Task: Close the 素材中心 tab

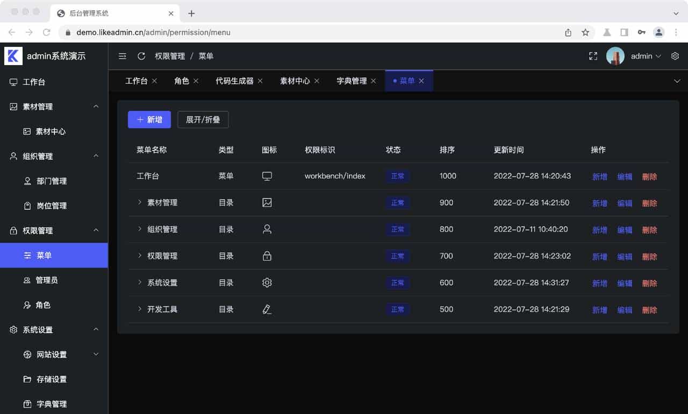Action: (317, 81)
